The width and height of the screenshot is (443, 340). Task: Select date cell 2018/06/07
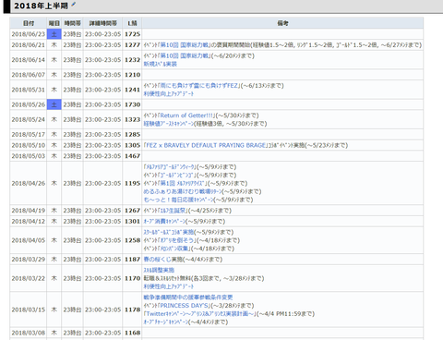(x=29, y=75)
